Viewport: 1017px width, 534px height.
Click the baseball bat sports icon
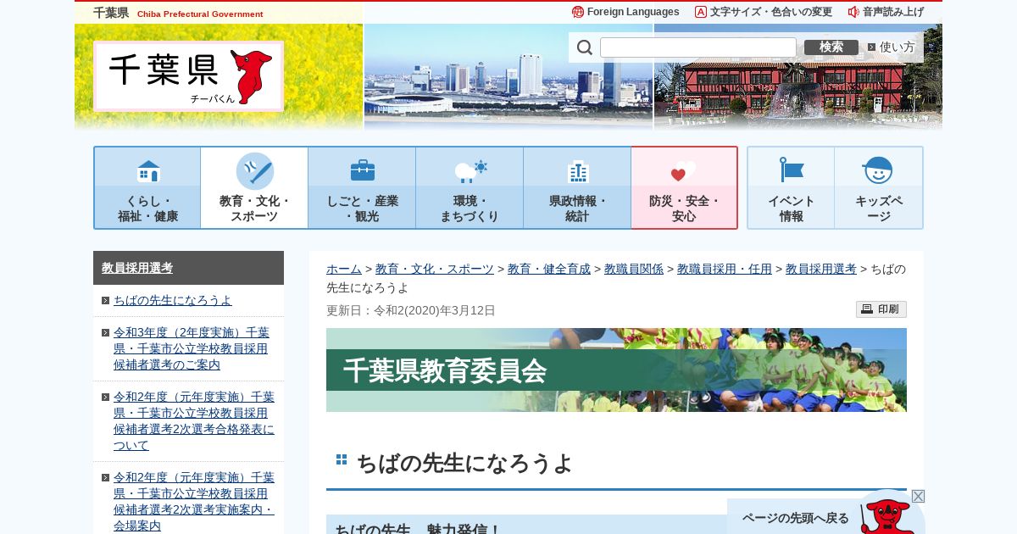coord(255,171)
